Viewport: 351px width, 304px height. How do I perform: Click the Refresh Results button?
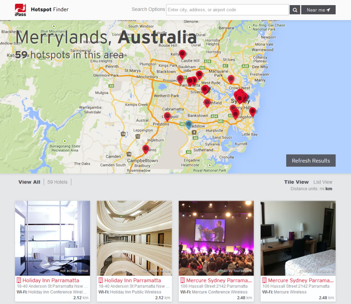(x=311, y=161)
